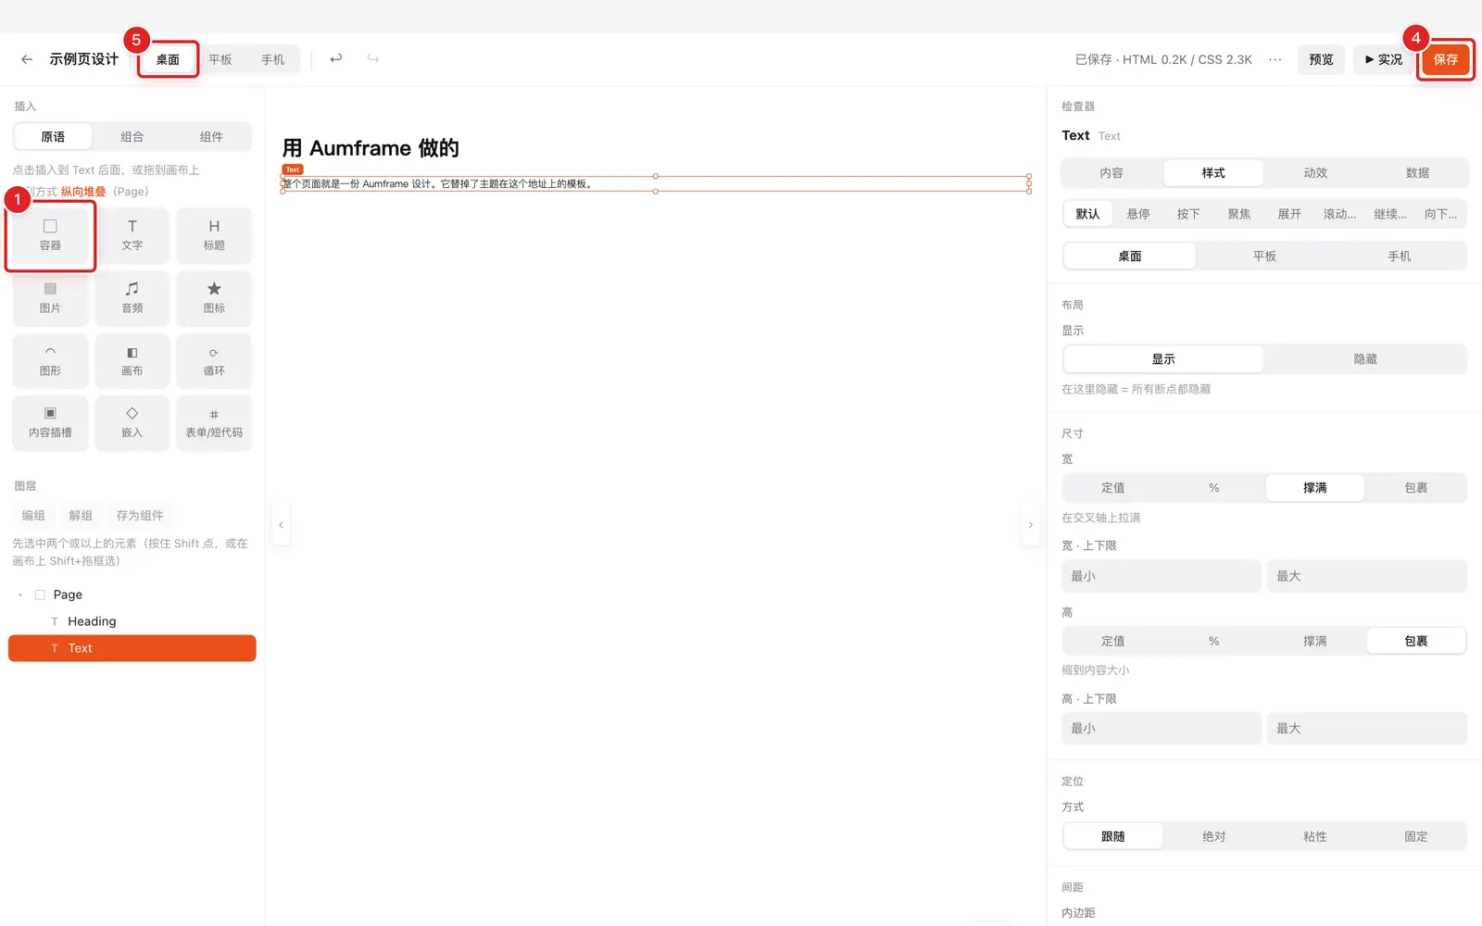
Task: Select the 悬停 hover state
Action: point(1138,214)
